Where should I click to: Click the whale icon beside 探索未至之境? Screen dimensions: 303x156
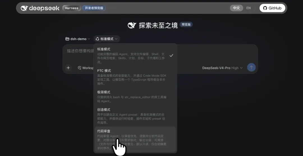pyautogui.click(x=132, y=25)
